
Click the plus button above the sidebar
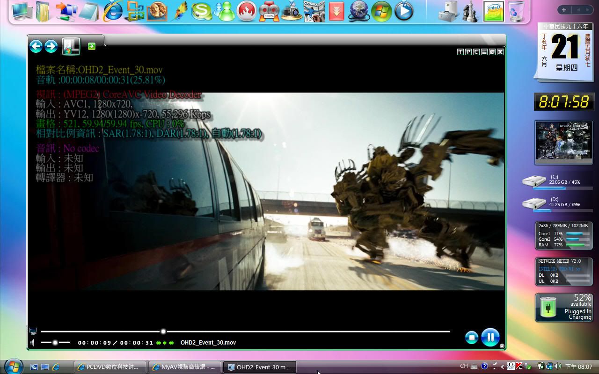564,10
